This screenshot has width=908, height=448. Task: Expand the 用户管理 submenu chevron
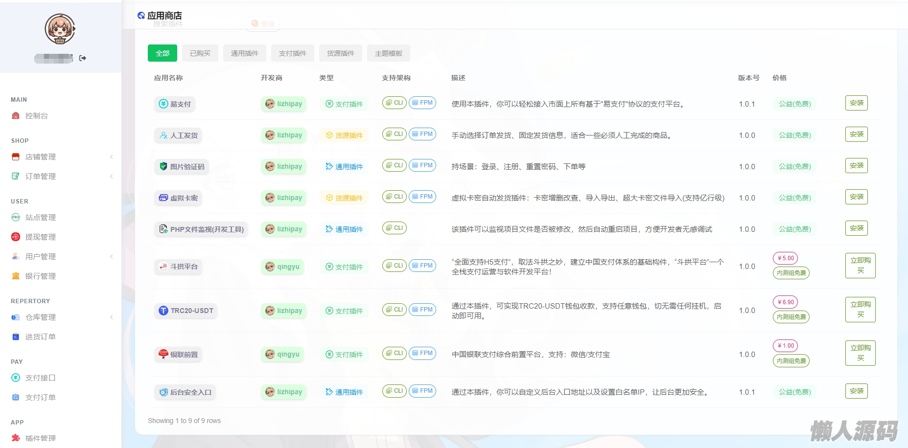tap(112, 257)
